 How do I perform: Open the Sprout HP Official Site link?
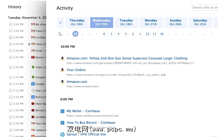coord(86,134)
